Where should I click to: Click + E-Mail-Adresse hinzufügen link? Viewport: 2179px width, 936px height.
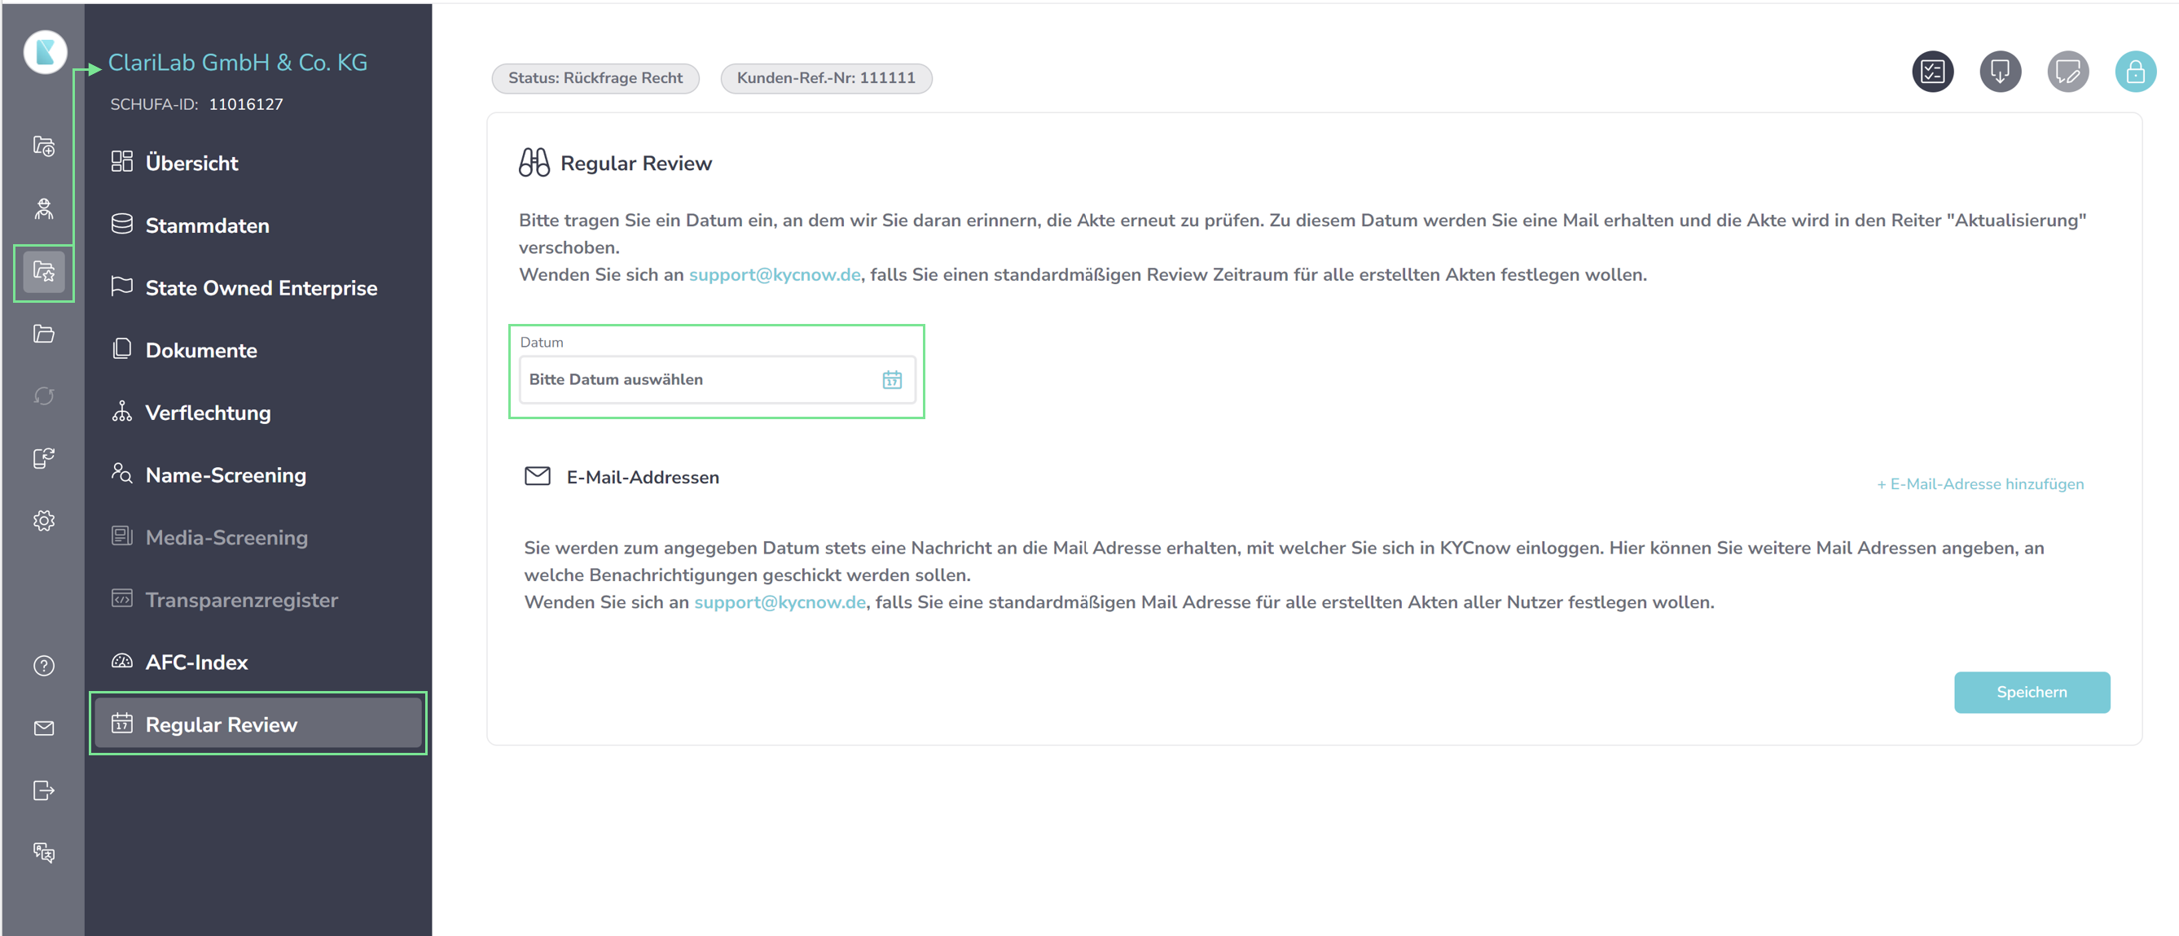[x=1979, y=483]
